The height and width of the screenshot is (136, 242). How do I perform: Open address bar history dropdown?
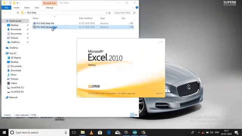click(x=106, y=13)
